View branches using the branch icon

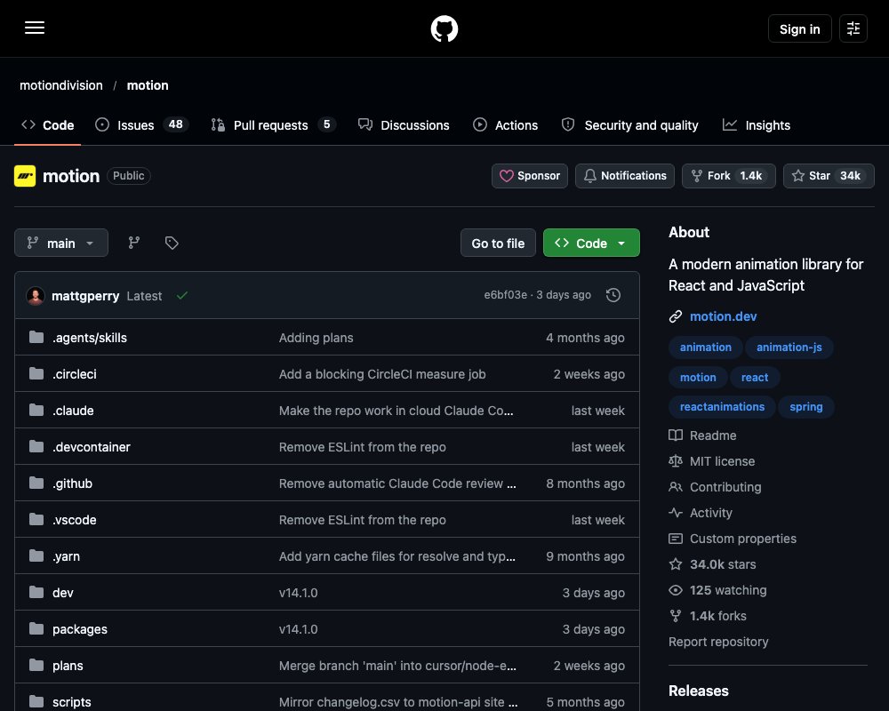coord(134,243)
